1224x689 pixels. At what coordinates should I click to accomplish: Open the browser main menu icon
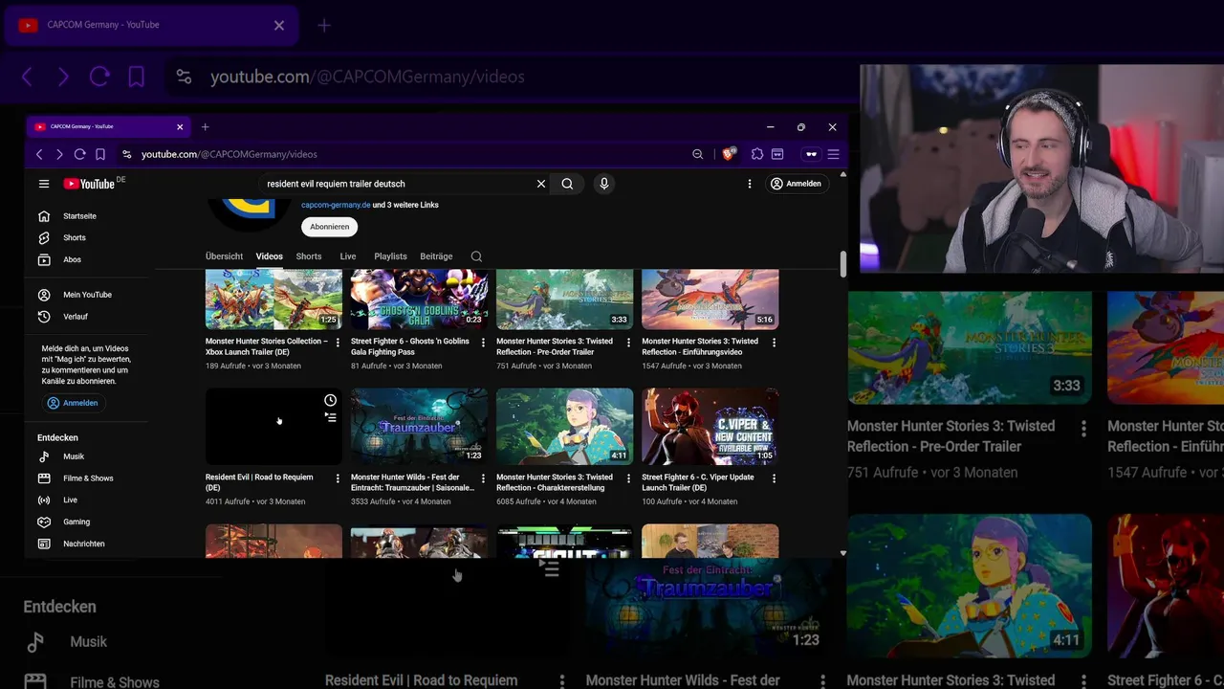tap(833, 154)
